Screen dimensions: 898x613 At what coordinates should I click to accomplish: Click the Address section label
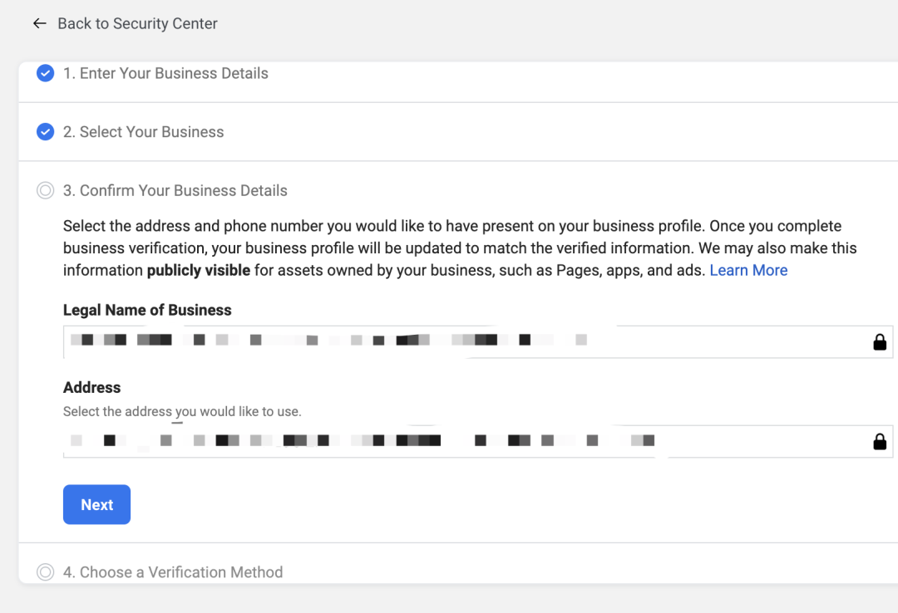click(91, 387)
